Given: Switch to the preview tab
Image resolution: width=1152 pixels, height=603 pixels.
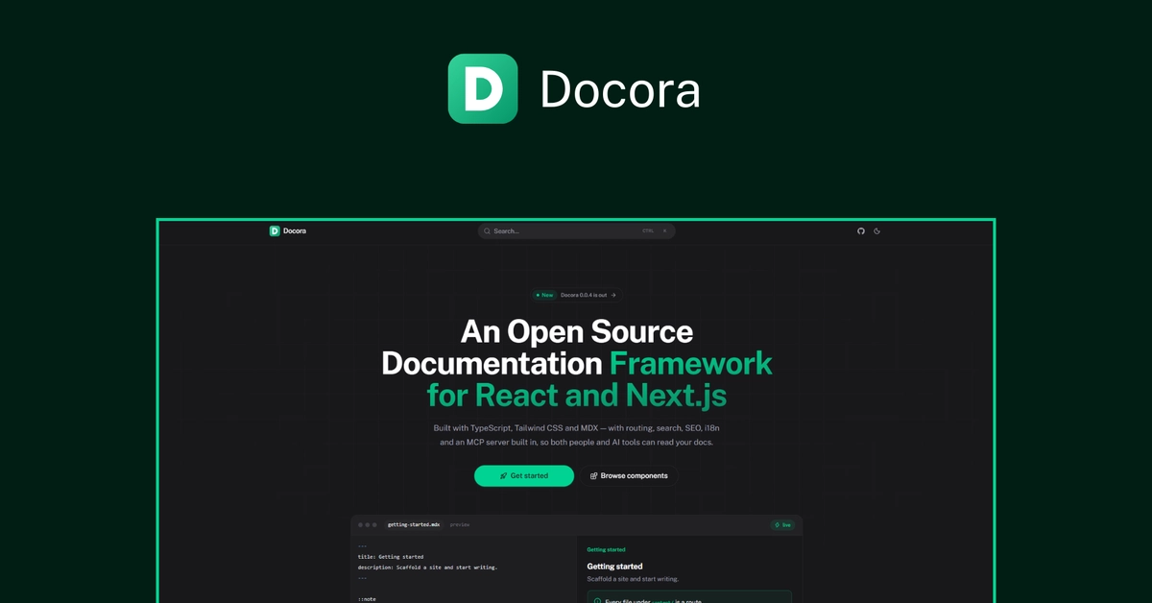Looking at the screenshot, I should [x=460, y=525].
